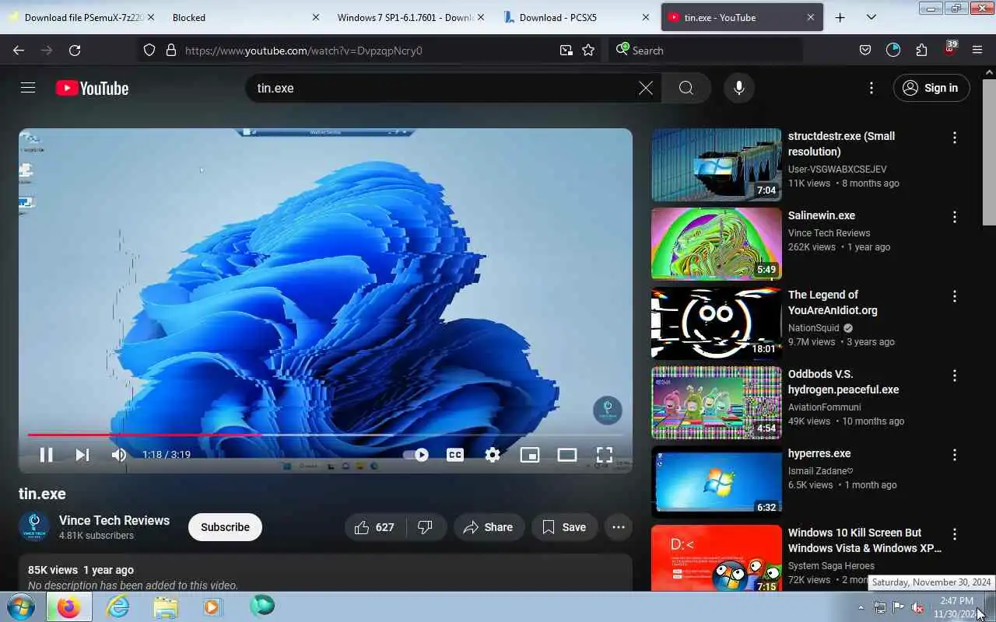The image size is (996, 622).
Task: Toggle closed captions on the video
Action: (x=455, y=455)
